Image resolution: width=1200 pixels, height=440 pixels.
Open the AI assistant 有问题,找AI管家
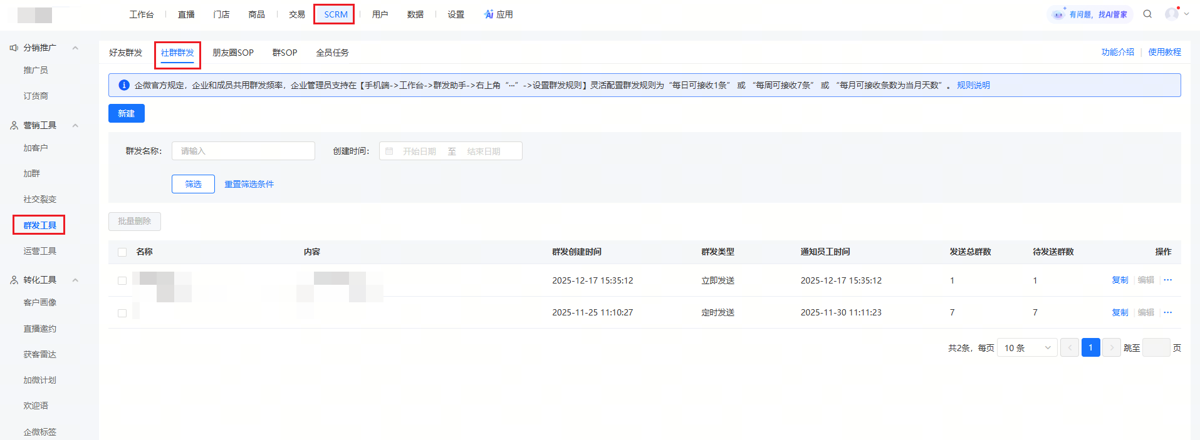[1090, 14]
